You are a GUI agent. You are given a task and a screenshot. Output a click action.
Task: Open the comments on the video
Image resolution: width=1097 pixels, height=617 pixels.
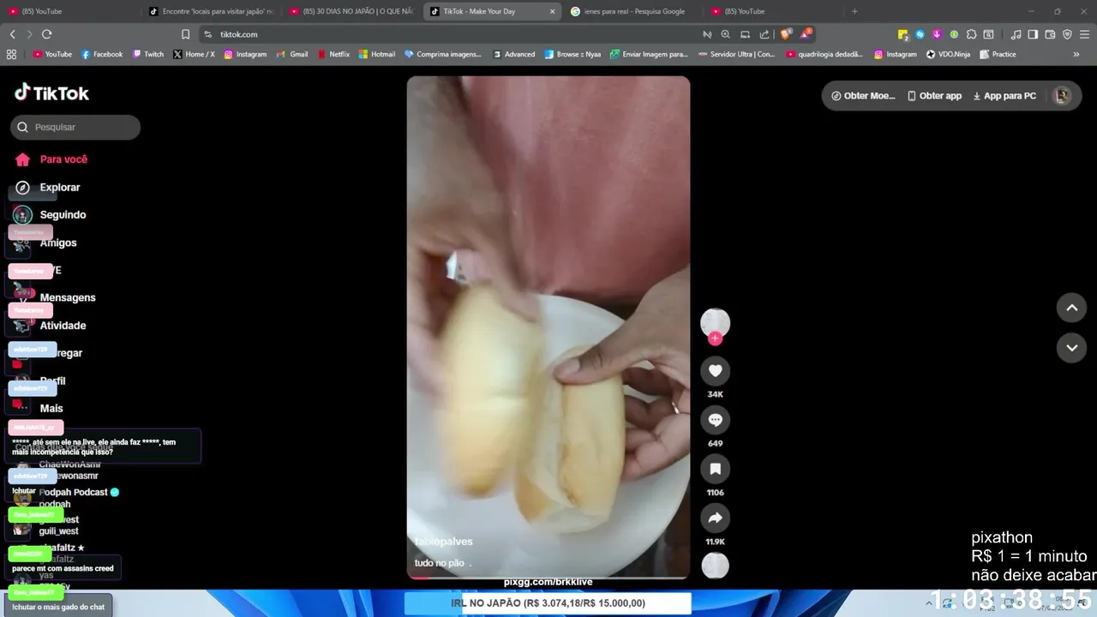point(716,420)
